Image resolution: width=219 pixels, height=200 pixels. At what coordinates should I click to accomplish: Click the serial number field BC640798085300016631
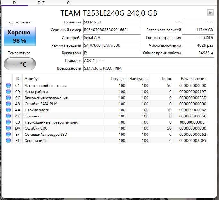(x=112, y=30)
